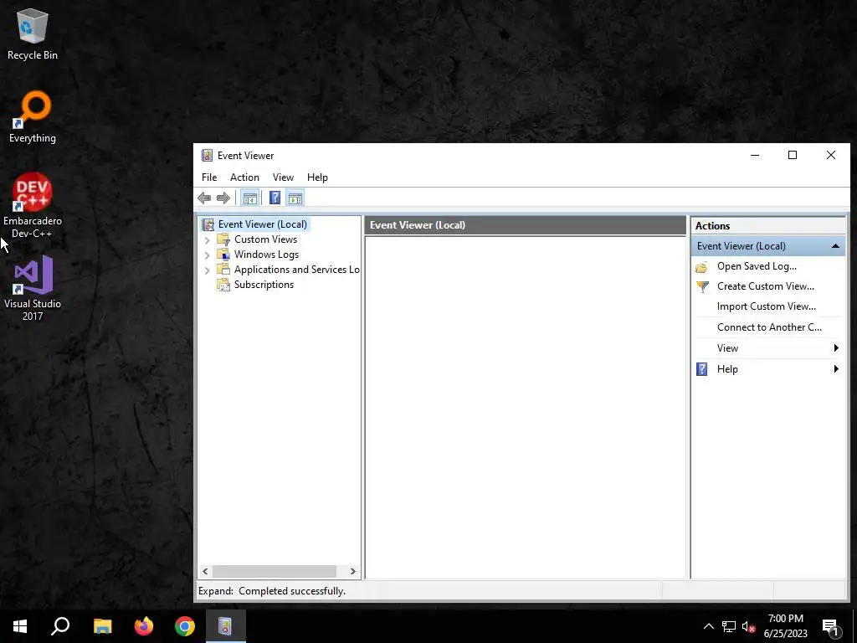The image size is (857, 643).
Task: Select Applications and Services Logs node
Action: click(x=297, y=270)
